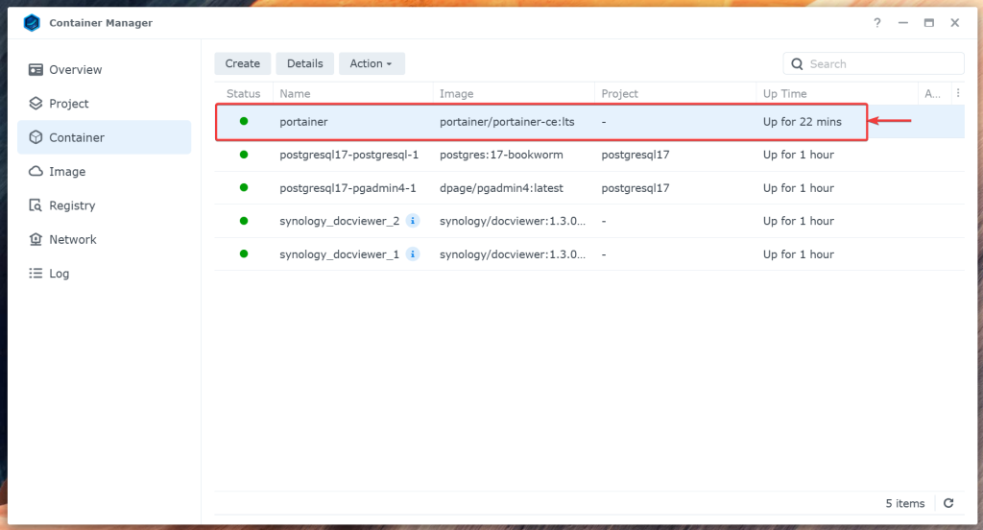
Task: Sort by the Name column header
Action: 353,93
